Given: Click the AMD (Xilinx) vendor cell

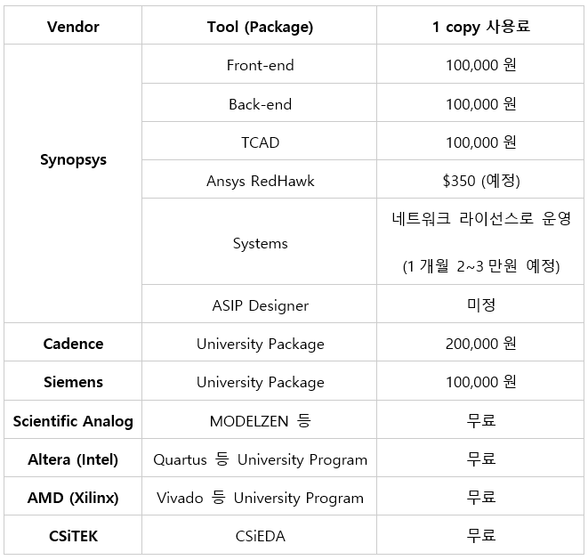Looking at the screenshot, I should coord(73,498).
